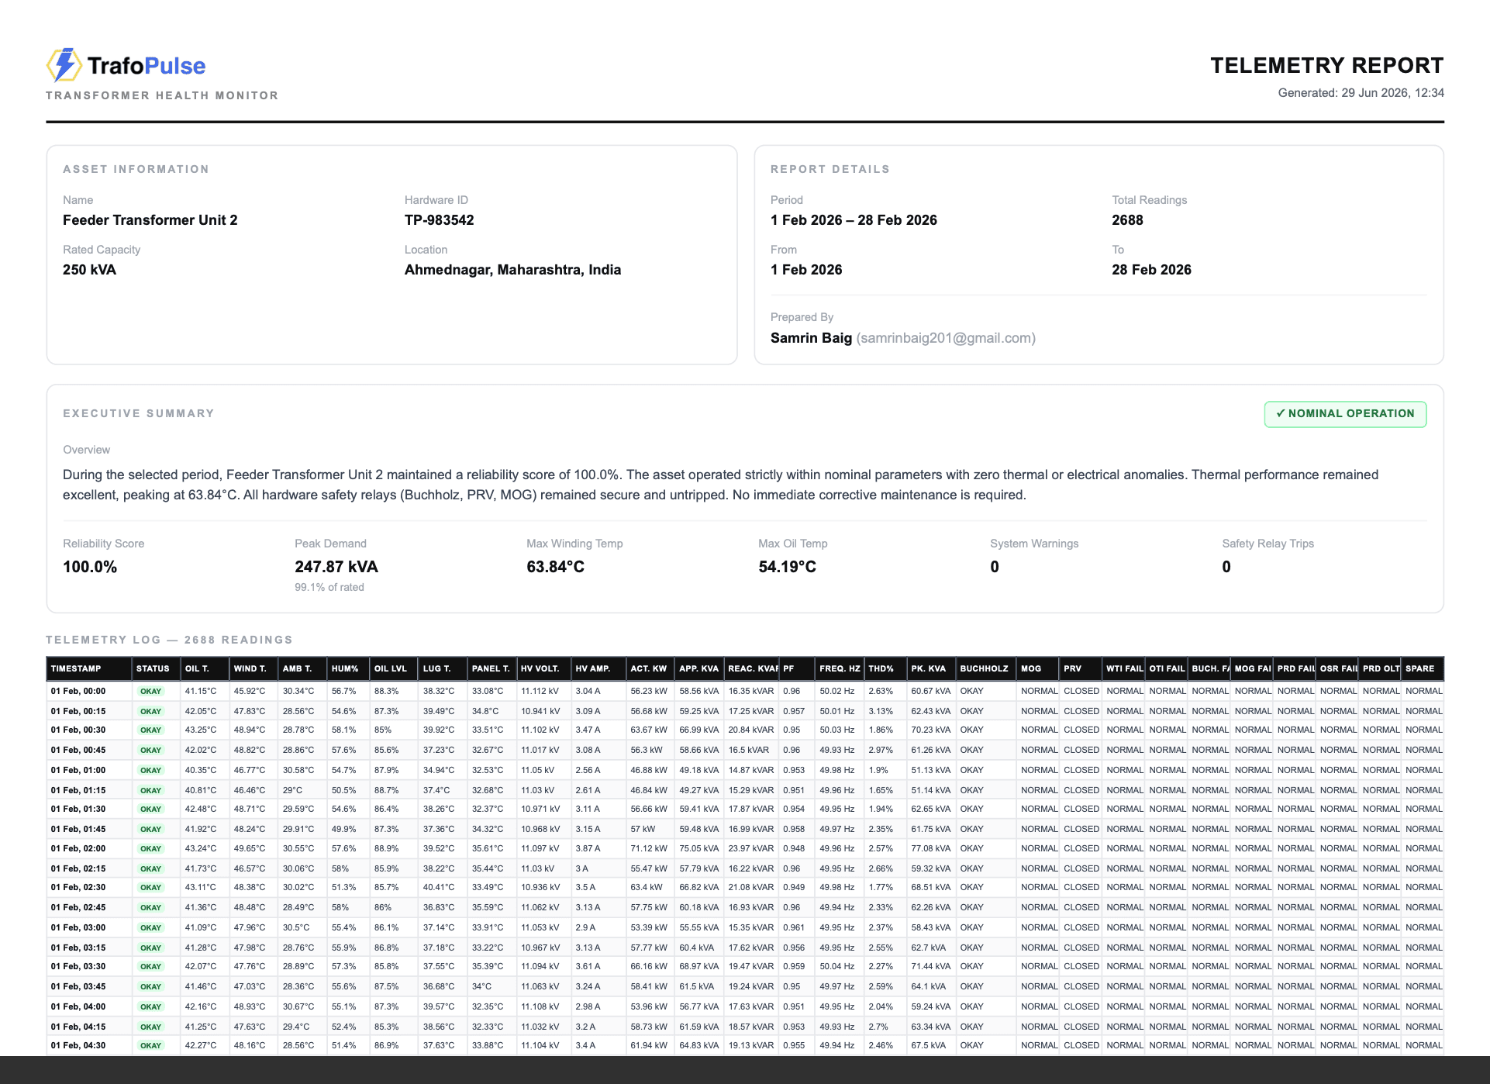The image size is (1490, 1084).
Task: Click peak kVA value 77.08 kVA
Action: point(931,848)
